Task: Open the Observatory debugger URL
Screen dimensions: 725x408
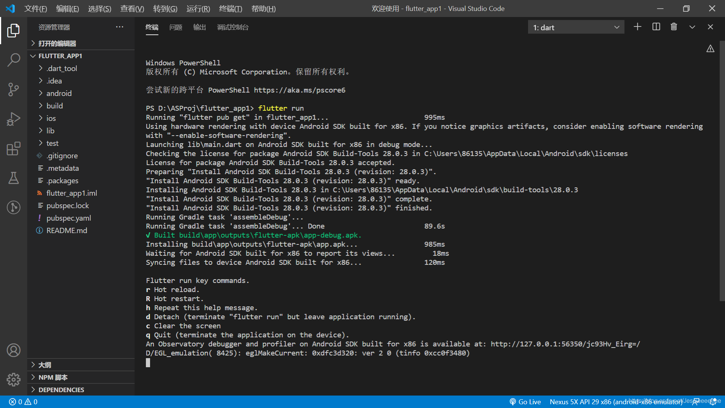Action: [x=565, y=344]
